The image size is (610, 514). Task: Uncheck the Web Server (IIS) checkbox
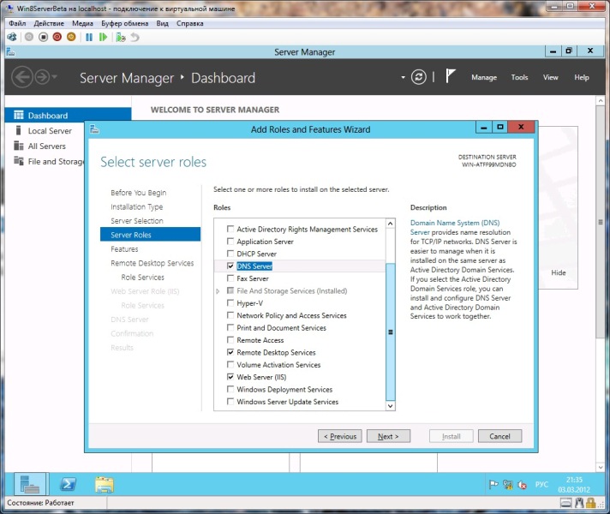230,377
